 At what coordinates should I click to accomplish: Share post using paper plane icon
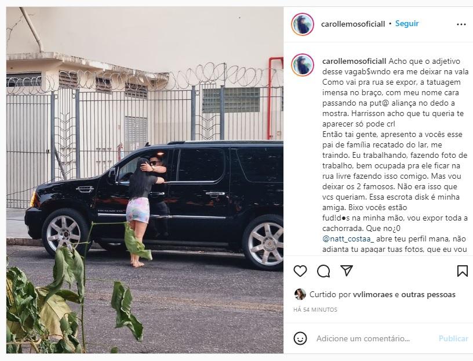[x=347, y=270]
